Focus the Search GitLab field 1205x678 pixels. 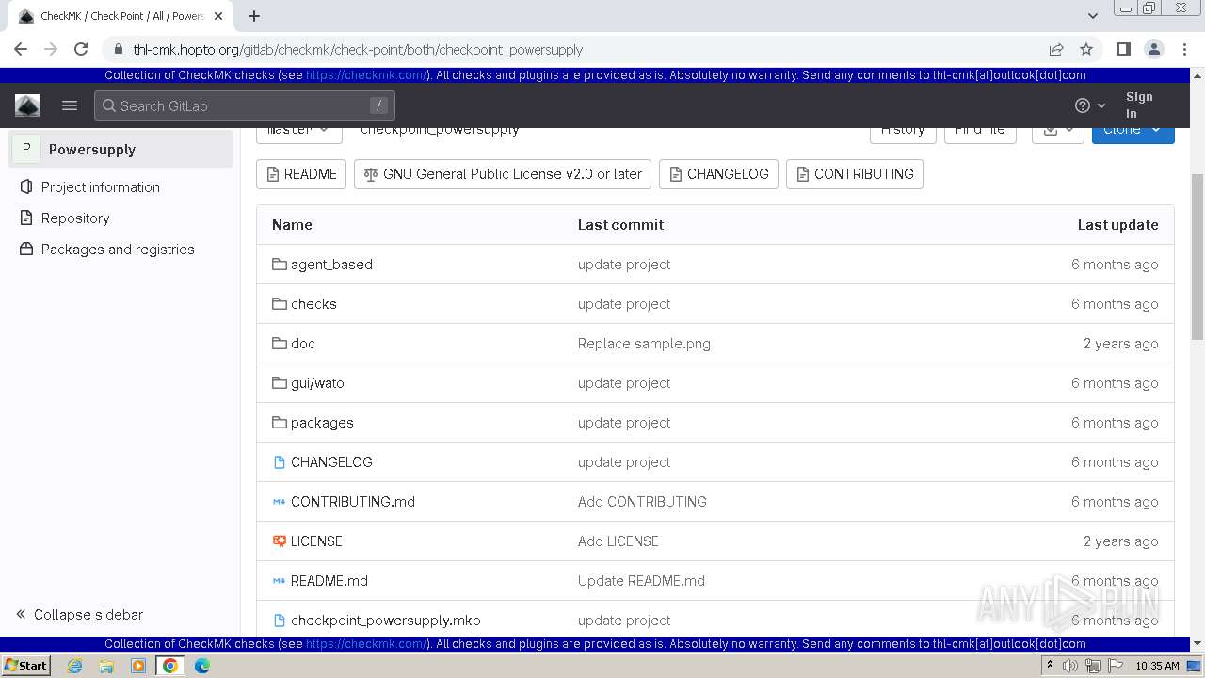[245, 105]
